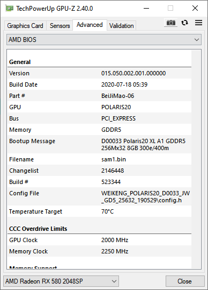The image size is (208, 290).
Task: Click the General section heading
Action: coord(20,62)
